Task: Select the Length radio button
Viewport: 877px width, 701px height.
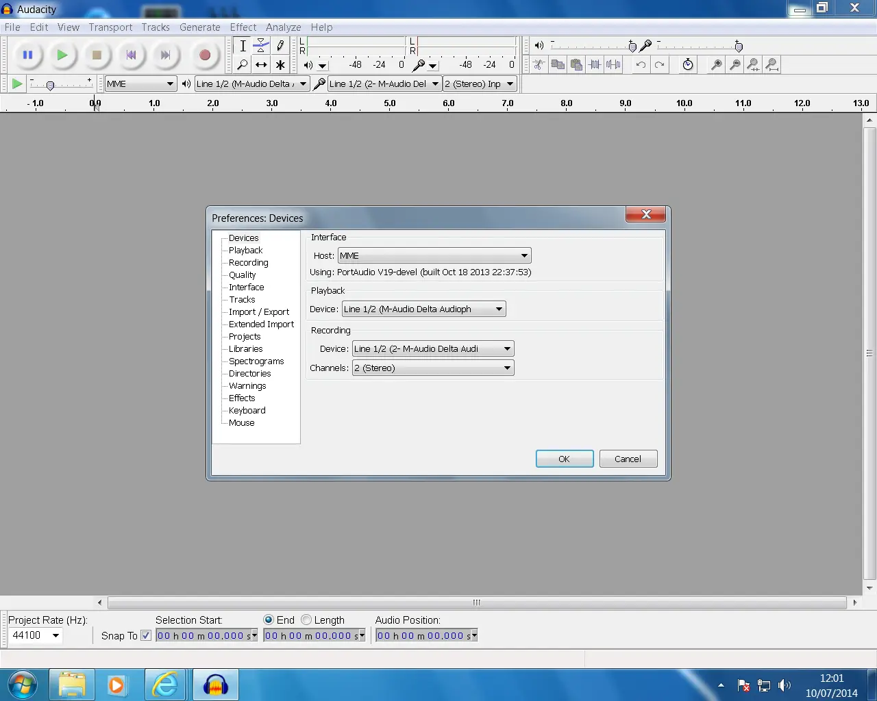Action: point(306,620)
